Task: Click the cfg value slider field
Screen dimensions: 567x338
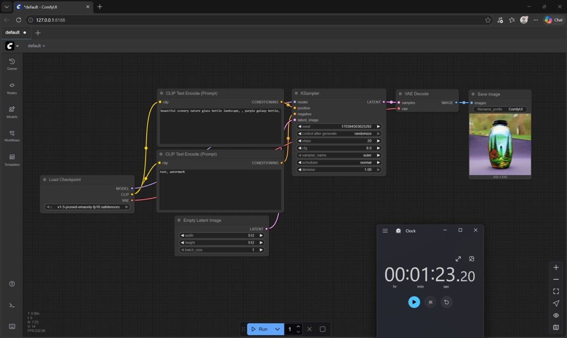Action: 339,148
